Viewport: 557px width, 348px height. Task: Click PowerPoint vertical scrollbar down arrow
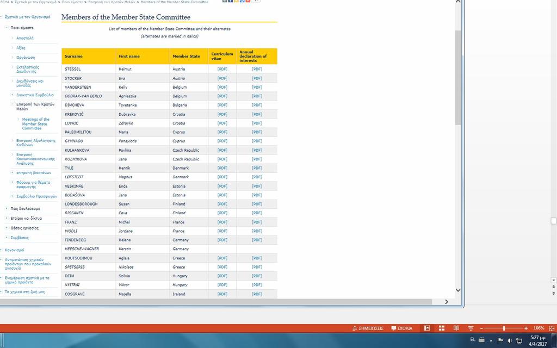click(x=553, y=280)
